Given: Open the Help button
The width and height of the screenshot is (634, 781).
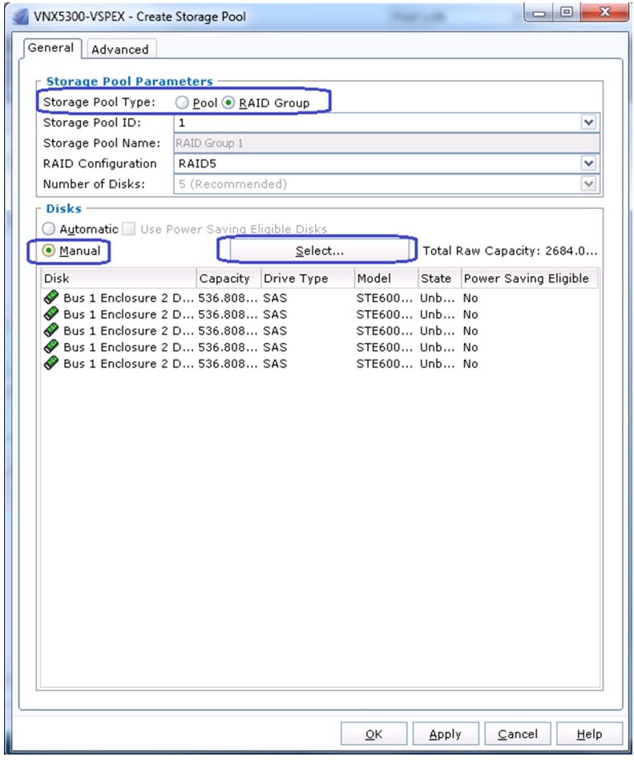Looking at the screenshot, I should click(x=589, y=734).
